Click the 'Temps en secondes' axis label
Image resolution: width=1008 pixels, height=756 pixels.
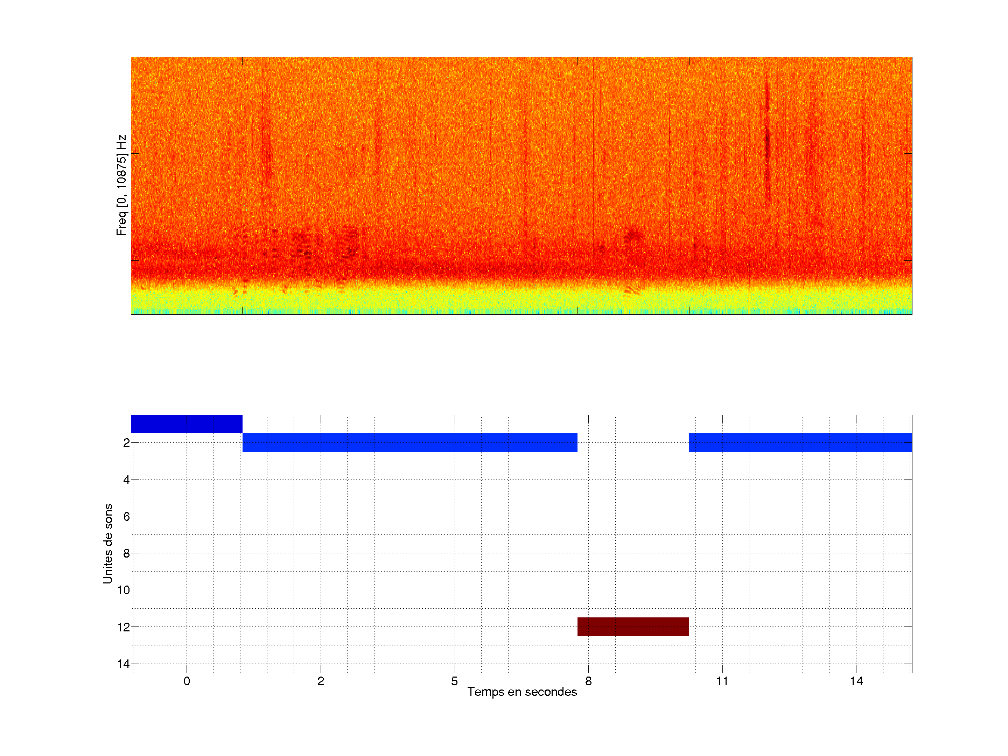click(522, 692)
